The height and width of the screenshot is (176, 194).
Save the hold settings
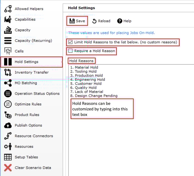(x=77, y=21)
